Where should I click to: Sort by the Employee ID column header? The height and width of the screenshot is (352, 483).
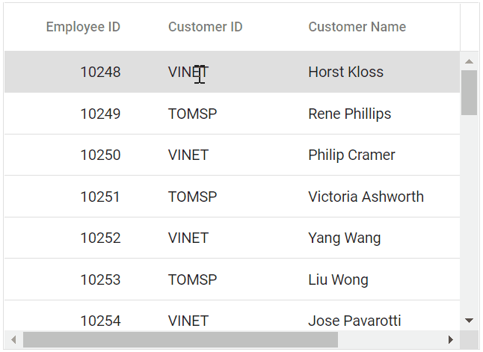(x=83, y=27)
